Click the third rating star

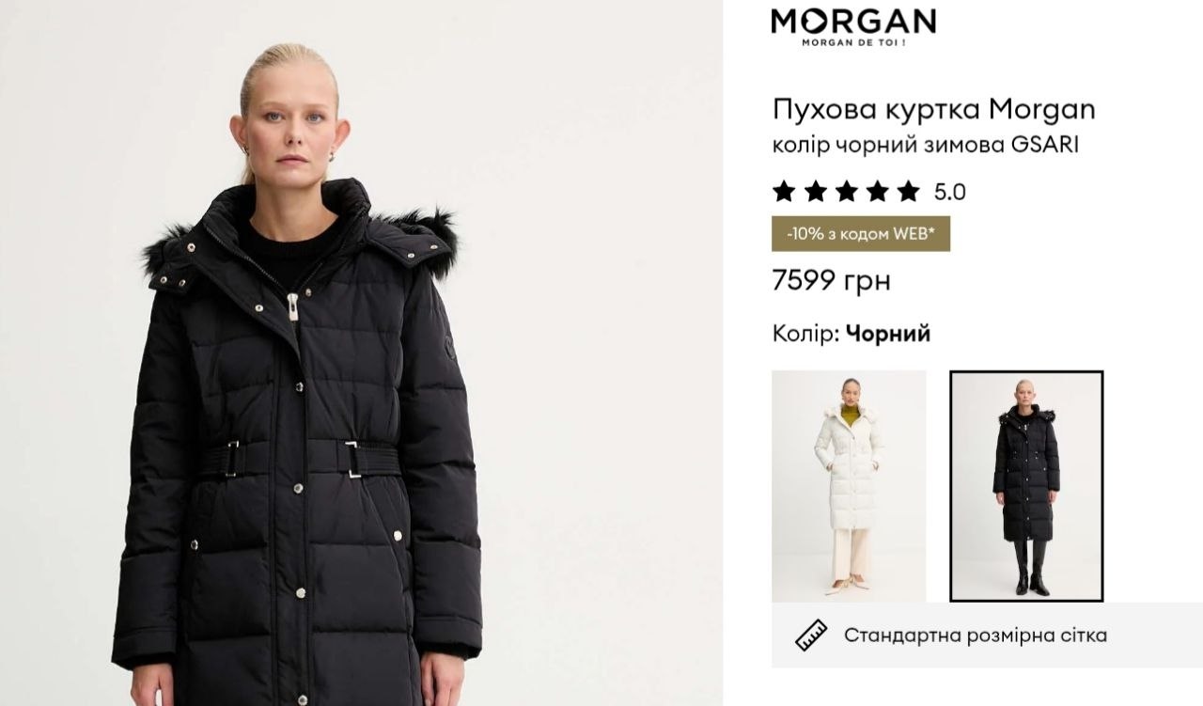point(846,192)
